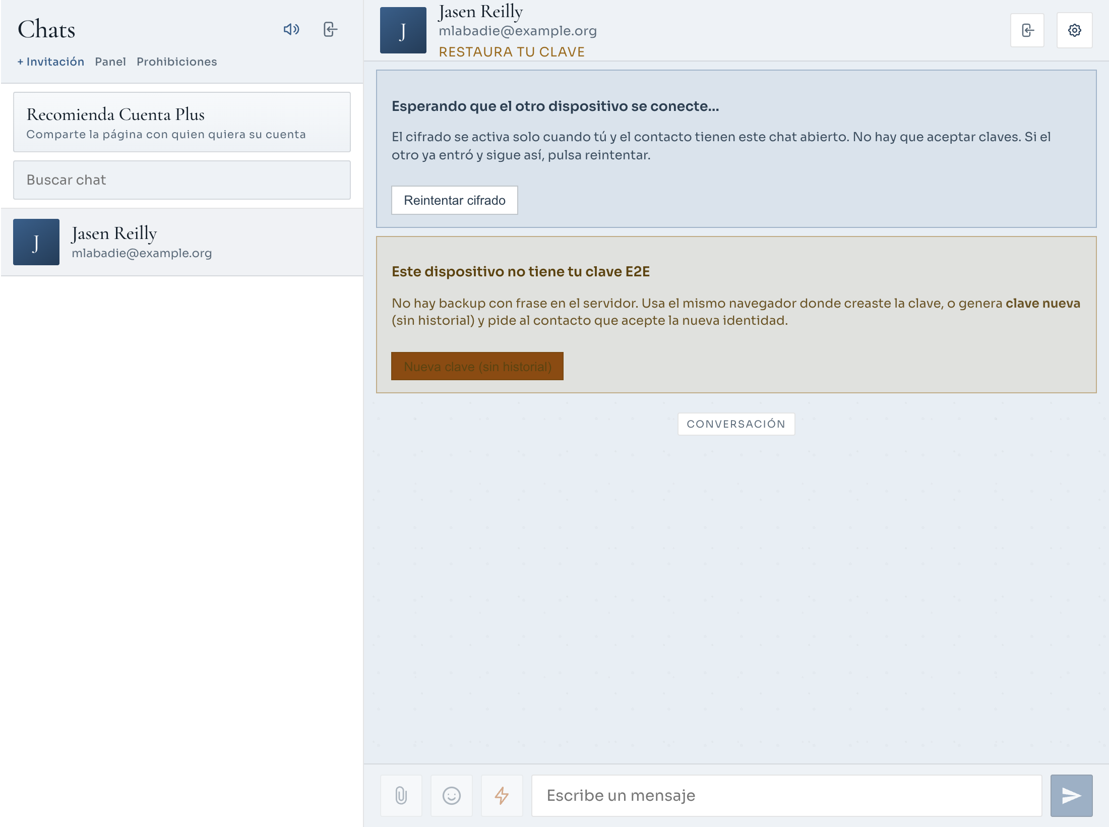
Task: Send message with the paper plane icon
Action: pyautogui.click(x=1071, y=796)
